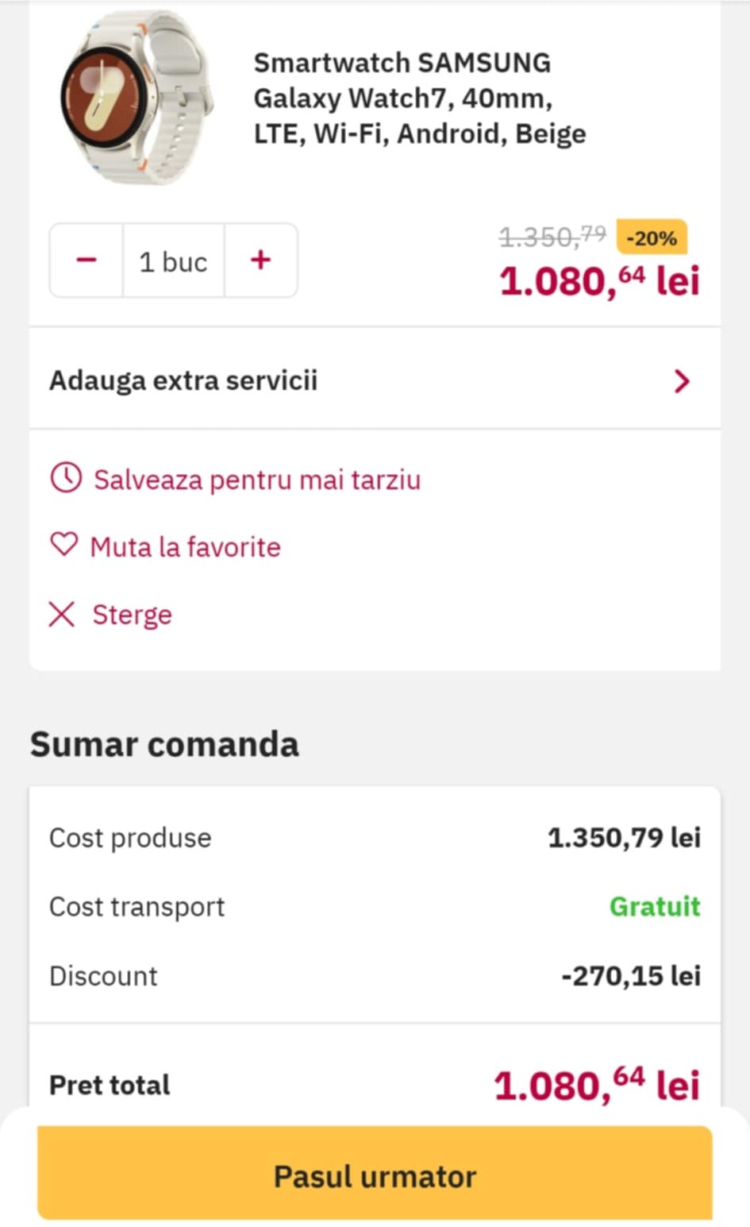Click the clock icon beside Salveaza
Screen dimensions: 750x1227
coord(66,479)
